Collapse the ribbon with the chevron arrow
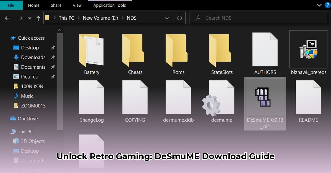Viewport: 331px width, 173px height. (319, 5)
